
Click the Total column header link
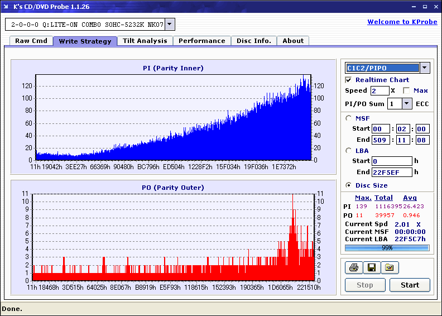(383, 198)
